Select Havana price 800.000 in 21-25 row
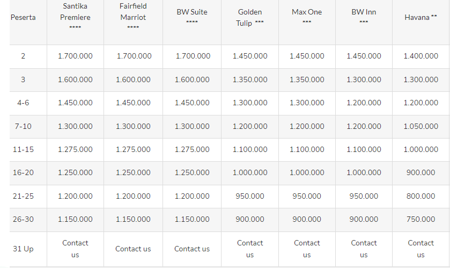Screen dimensions: 450x268 click(421, 196)
